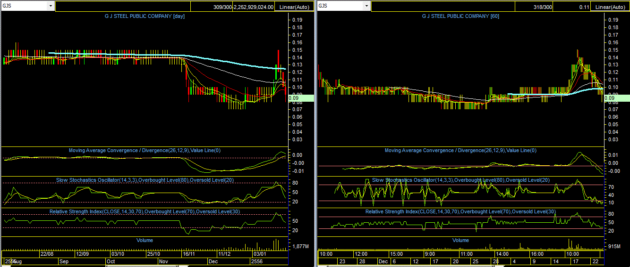Open the GJS symbol dropdown in left chart
The height and width of the screenshot is (267, 630).
51,6
